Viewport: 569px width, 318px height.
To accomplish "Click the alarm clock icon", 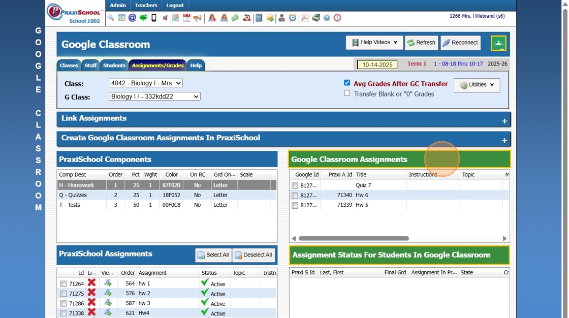I will click(293, 18).
